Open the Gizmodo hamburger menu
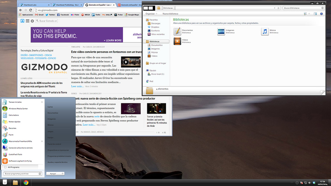Screen dimensions: 331x186 click(x=27, y=21)
